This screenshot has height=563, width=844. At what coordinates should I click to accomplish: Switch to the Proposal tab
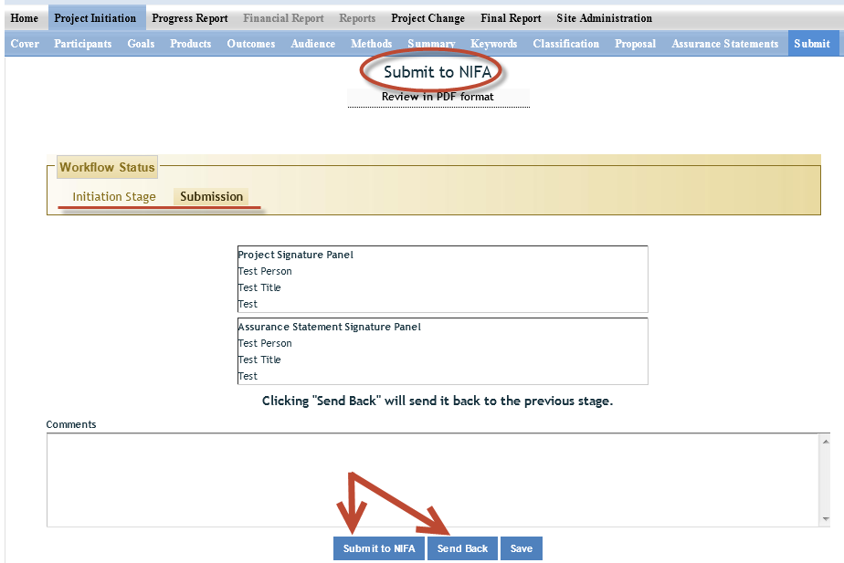[x=635, y=44]
